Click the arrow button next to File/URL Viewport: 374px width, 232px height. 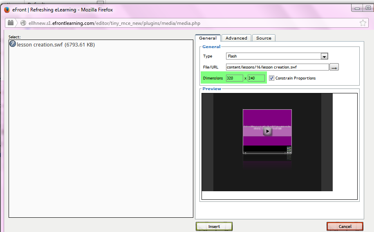point(334,67)
